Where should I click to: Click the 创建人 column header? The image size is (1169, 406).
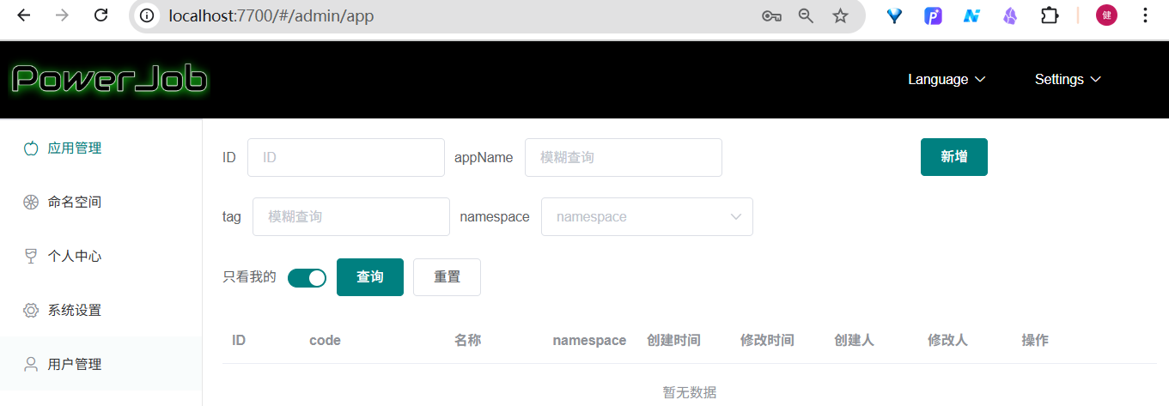click(854, 340)
